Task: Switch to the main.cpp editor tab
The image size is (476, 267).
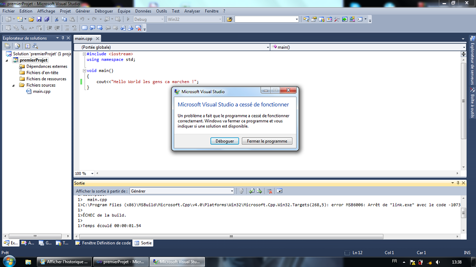Action: (84, 38)
